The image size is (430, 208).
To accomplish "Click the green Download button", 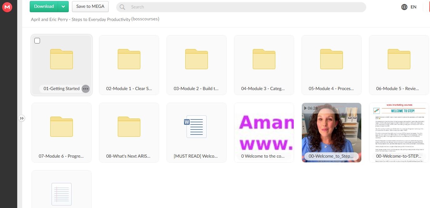I will click(x=44, y=7).
